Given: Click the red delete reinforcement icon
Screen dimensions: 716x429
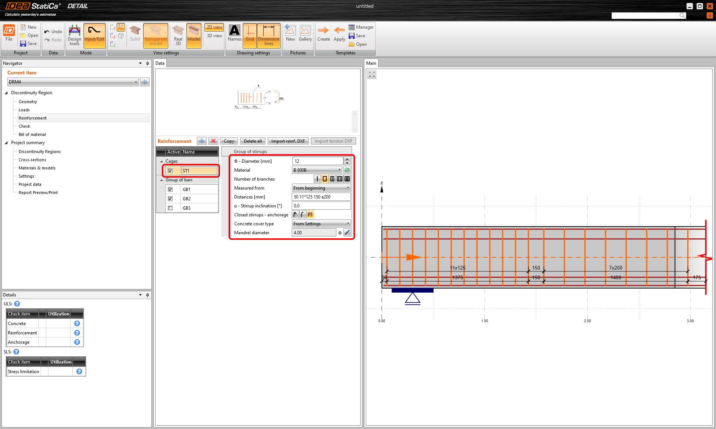Looking at the screenshot, I should pyautogui.click(x=213, y=141).
